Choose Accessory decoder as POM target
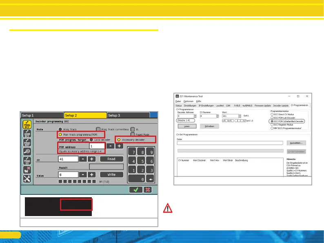 click(x=119, y=139)
